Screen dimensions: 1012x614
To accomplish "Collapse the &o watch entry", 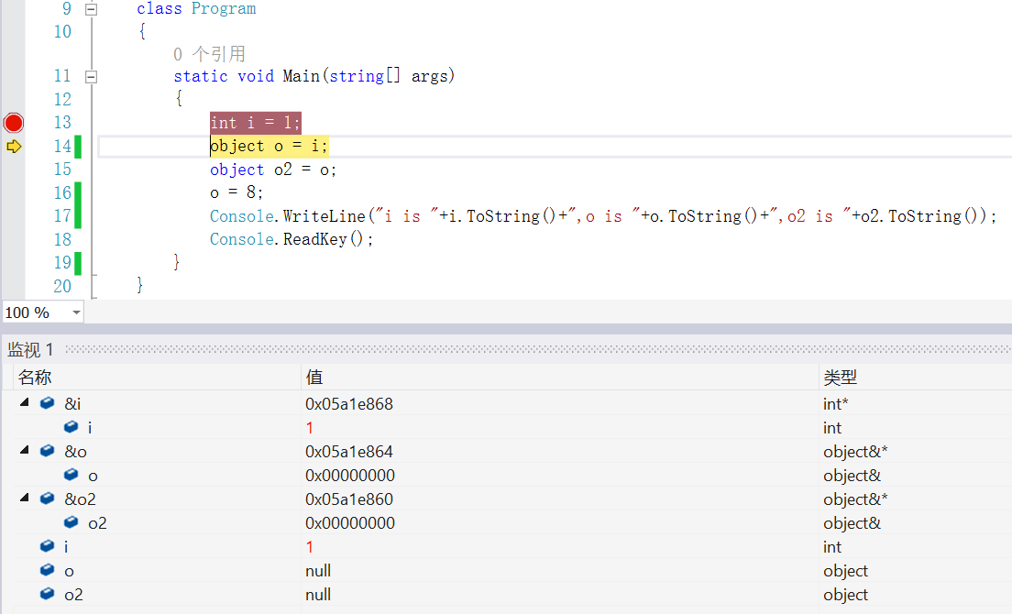I will point(25,450).
